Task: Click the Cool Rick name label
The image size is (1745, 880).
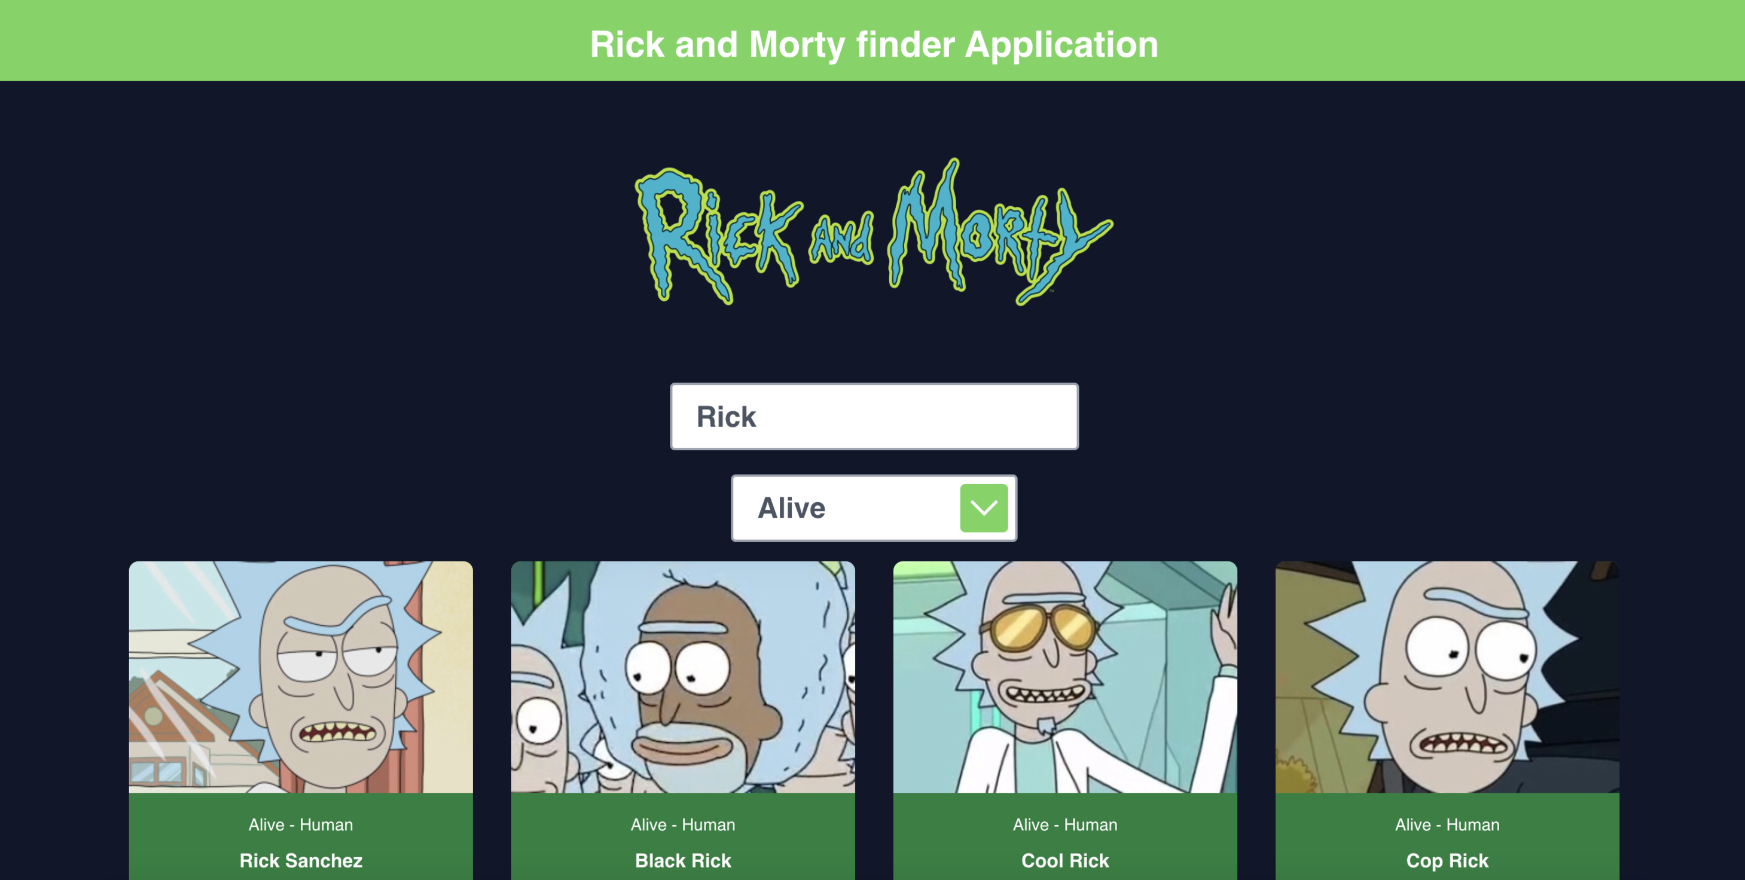Action: pyautogui.click(x=1065, y=860)
